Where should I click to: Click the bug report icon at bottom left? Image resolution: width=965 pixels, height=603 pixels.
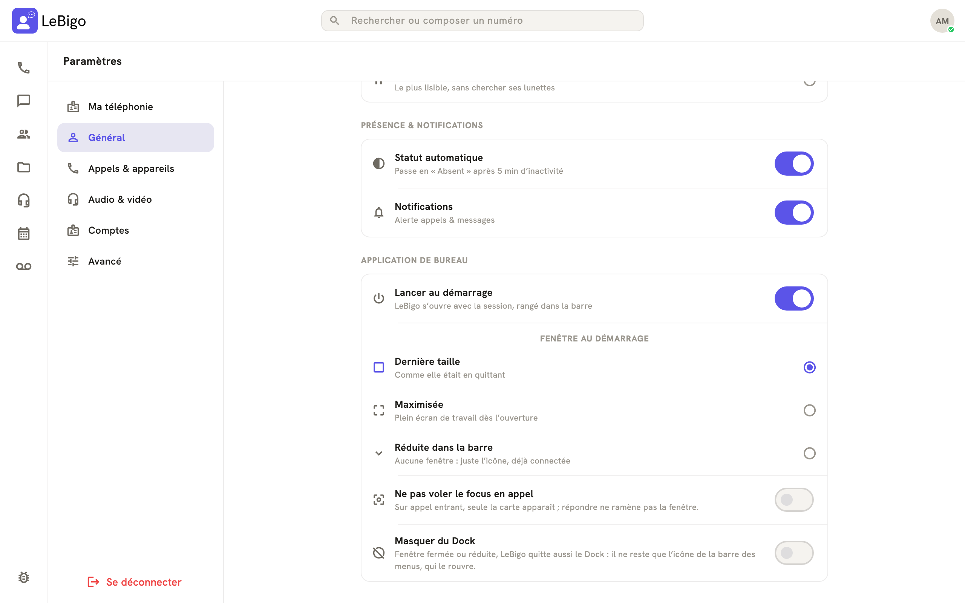click(x=23, y=577)
